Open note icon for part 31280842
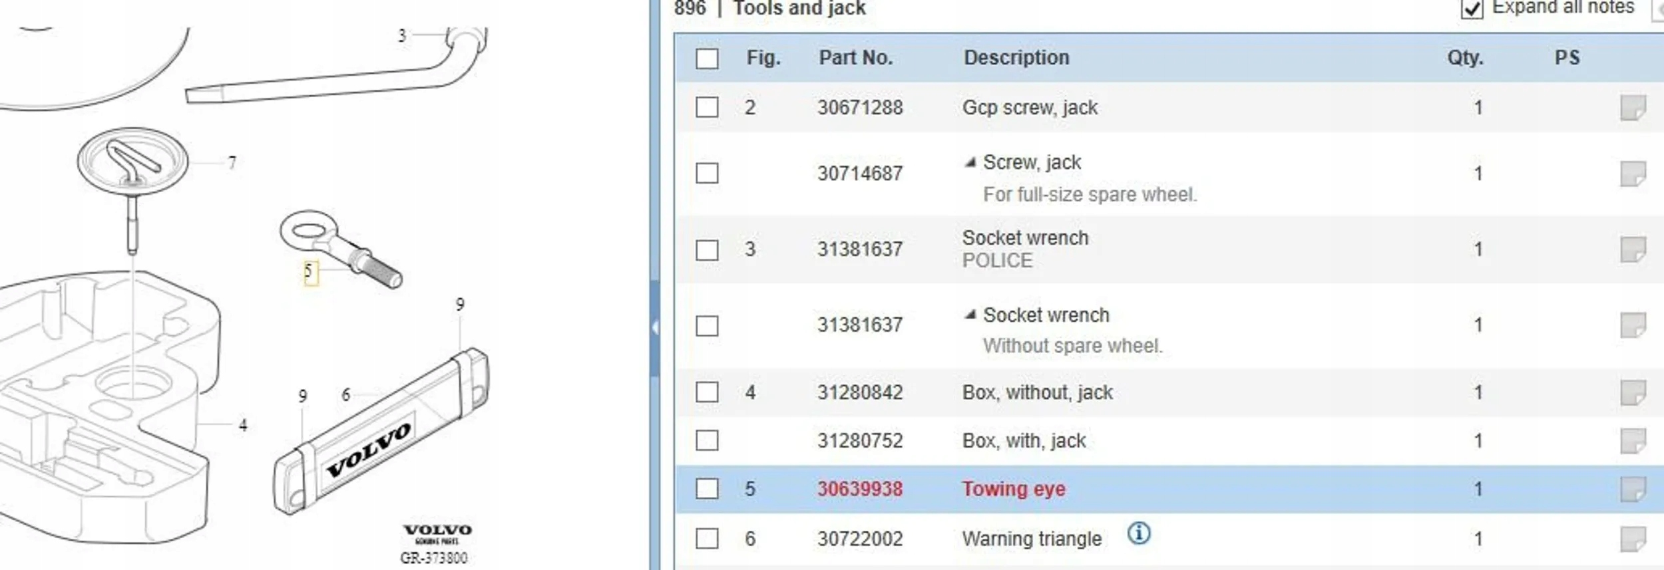 pos(1633,392)
